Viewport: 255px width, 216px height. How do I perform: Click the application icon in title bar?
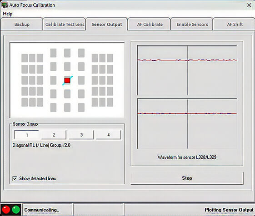click(x=5, y=5)
